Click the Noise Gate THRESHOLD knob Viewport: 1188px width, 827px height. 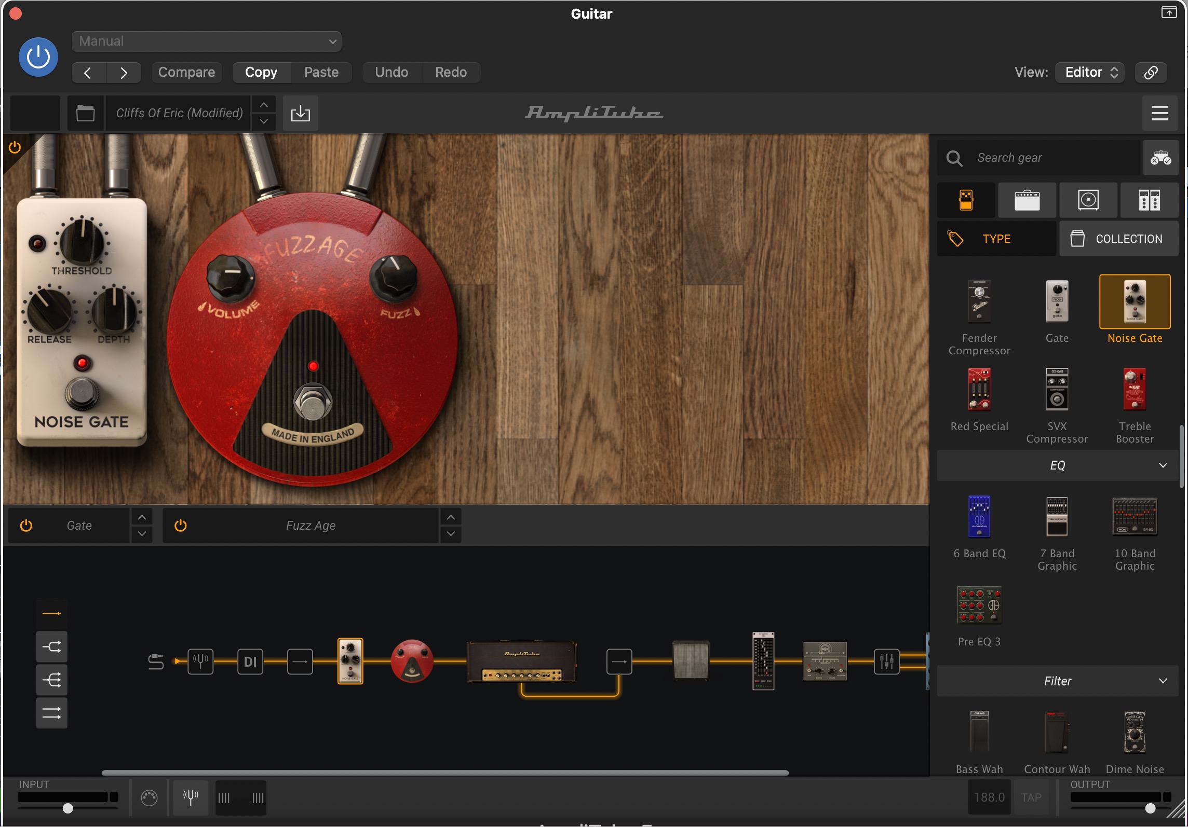coord(82,241)
